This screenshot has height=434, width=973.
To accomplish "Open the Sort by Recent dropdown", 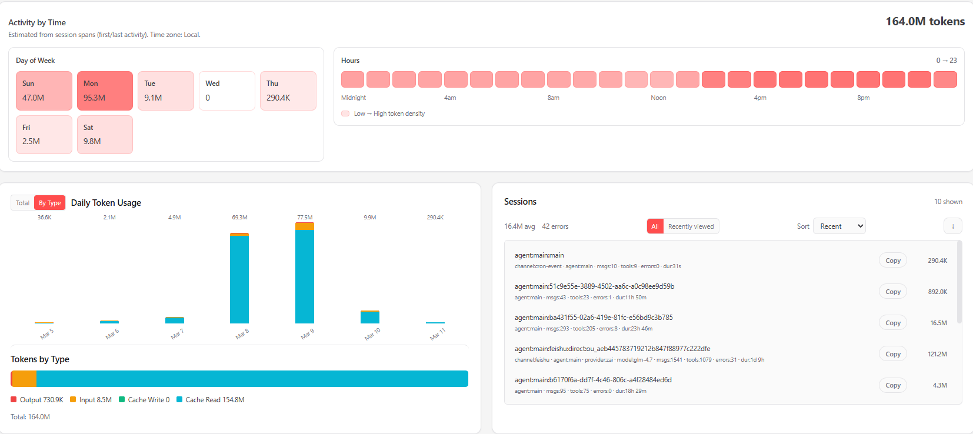I will [839, 226].
